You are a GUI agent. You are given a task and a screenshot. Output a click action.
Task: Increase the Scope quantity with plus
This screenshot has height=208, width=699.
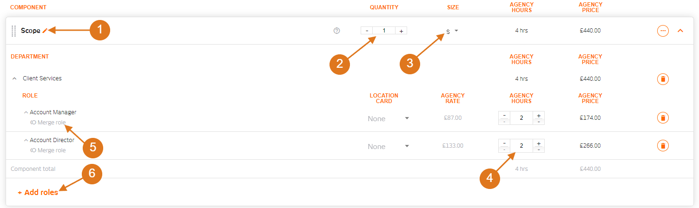(x=402, y=31)
